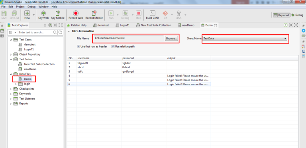Switch to LoginT1 tab
The width and height of the screenshot is (306, 148).
122,25
